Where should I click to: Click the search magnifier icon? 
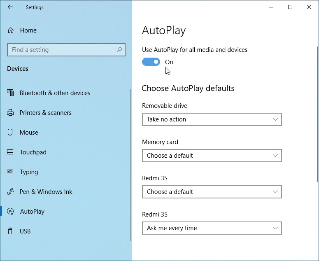[119, 50]
